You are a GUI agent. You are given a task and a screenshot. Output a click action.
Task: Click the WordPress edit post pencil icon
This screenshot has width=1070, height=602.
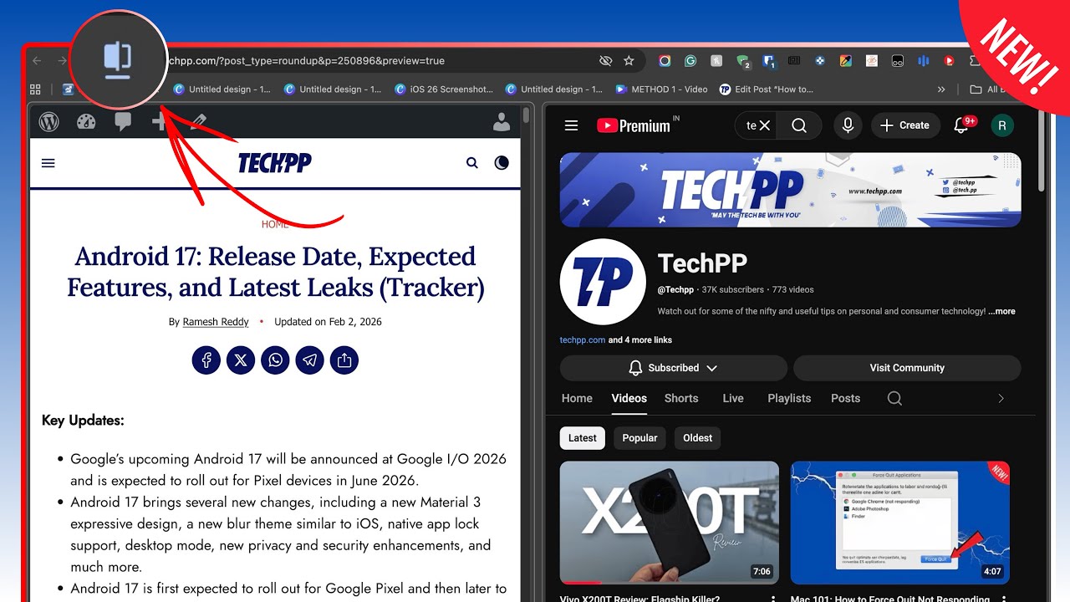pos(198,122)
